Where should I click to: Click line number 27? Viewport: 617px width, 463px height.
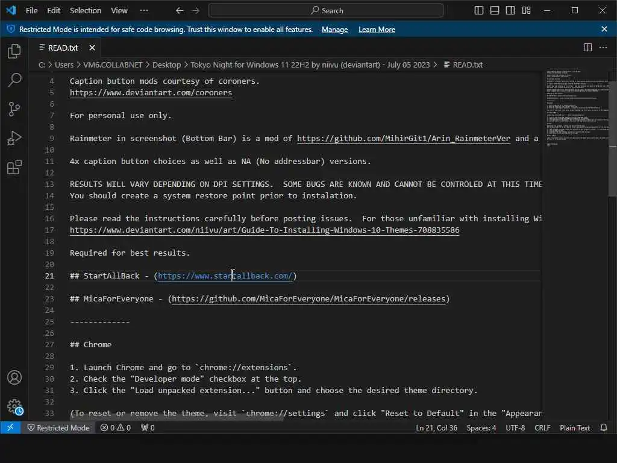point(49,344)
